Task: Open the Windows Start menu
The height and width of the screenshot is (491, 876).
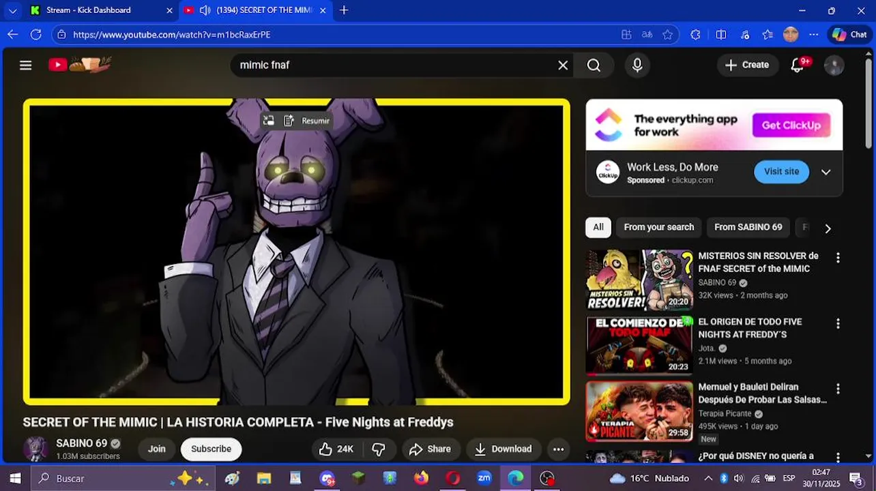Action: point(15,478)
